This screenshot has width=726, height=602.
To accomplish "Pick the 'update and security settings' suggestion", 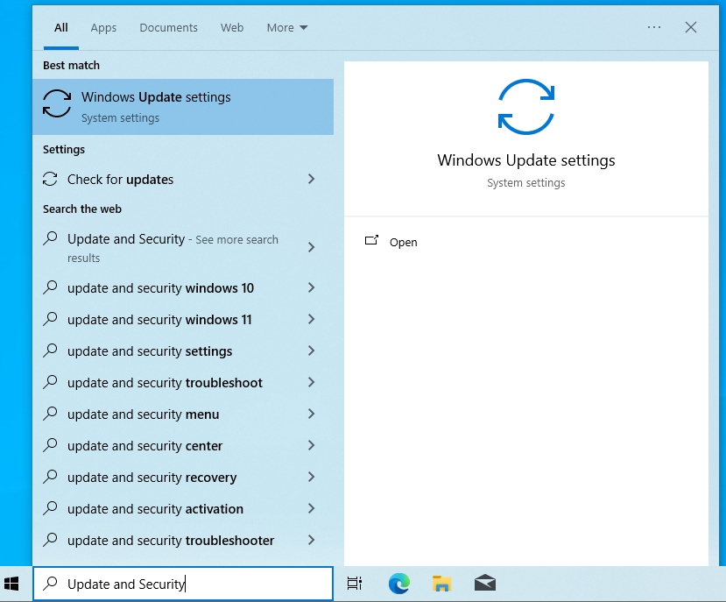I will [183, 351].
